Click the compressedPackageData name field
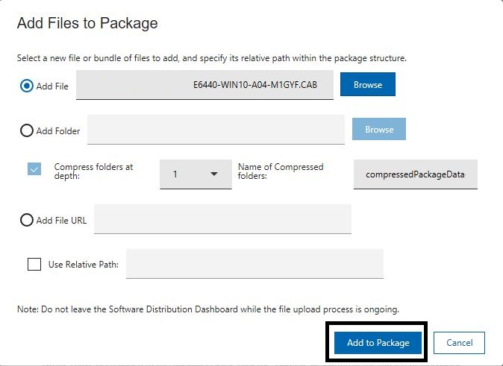The image size is (503, 366). click(416, 174)
